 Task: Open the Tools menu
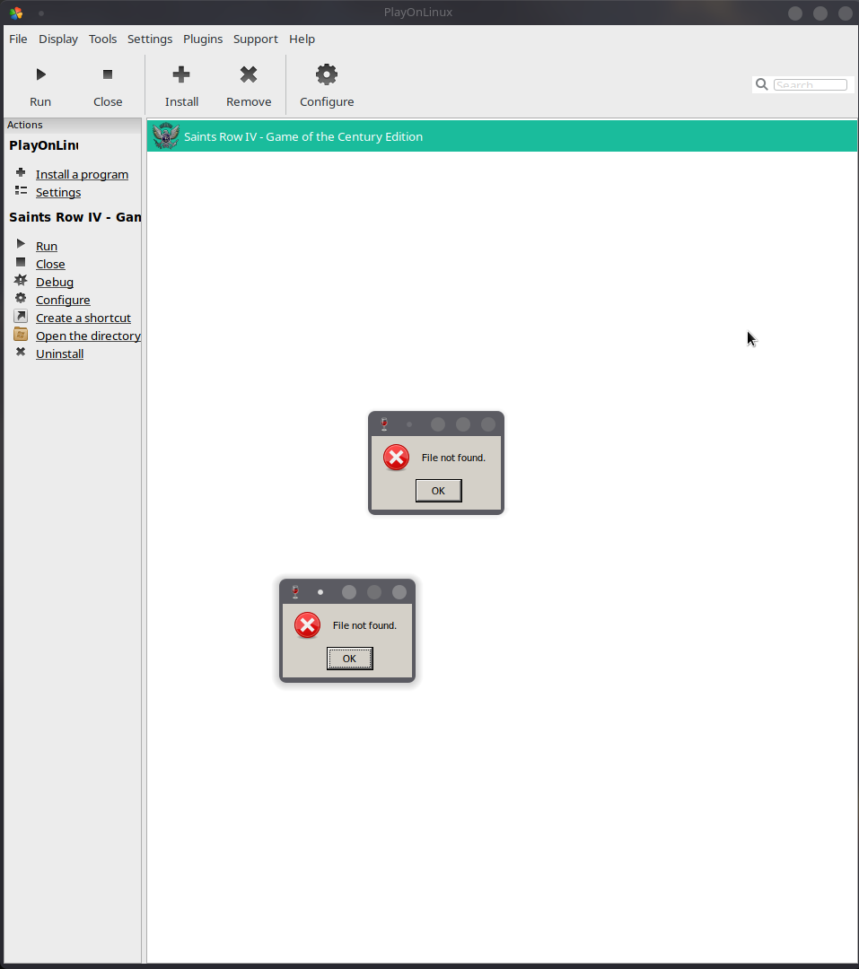click(x=102, y=39)
